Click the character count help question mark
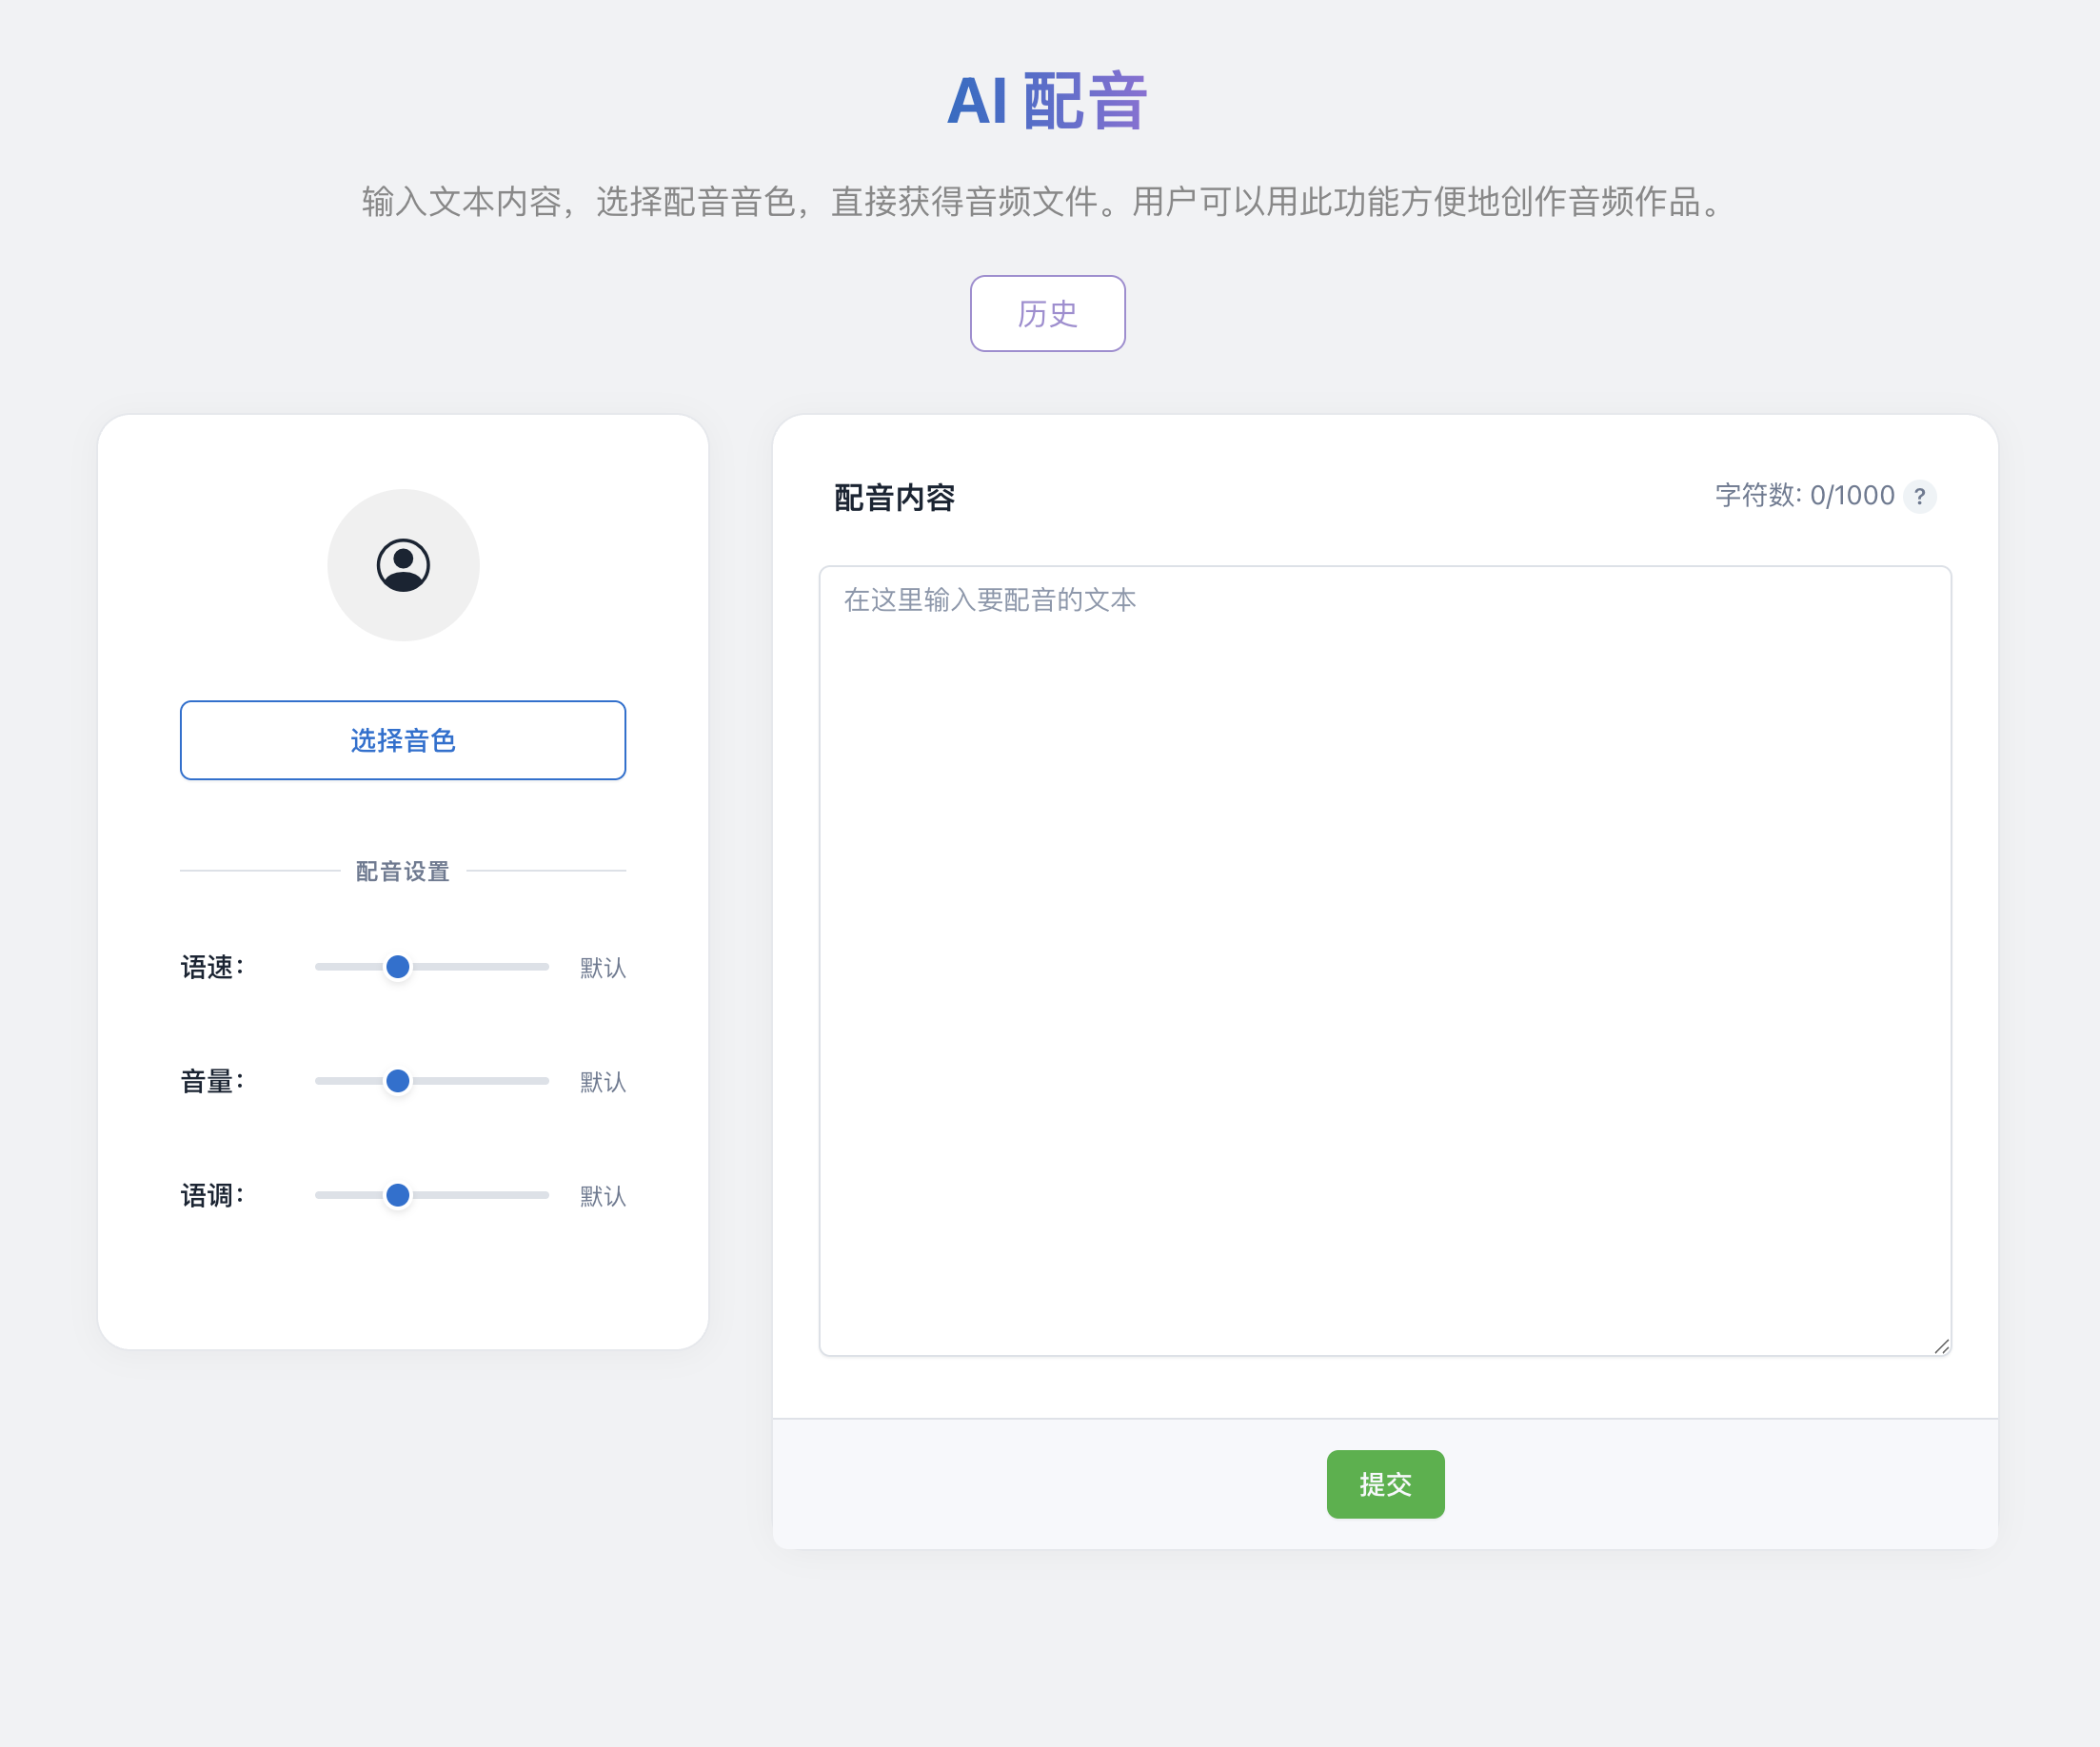Image resolution: width=2100 pixels, height=1747 pixels. coord(1919,497)
